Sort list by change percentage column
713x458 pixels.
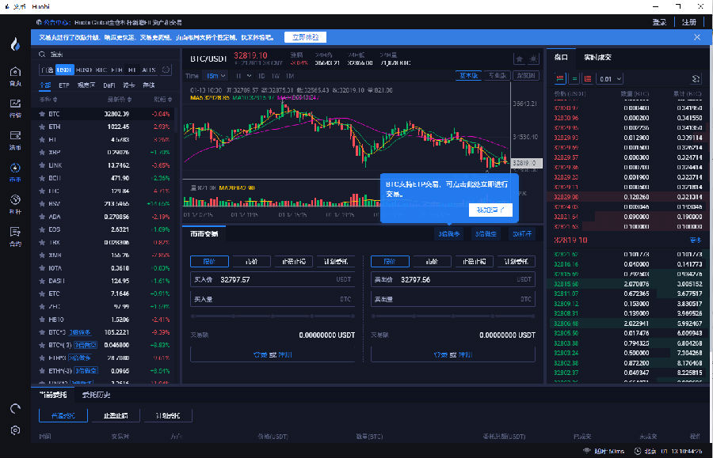[x=162, y=100]
